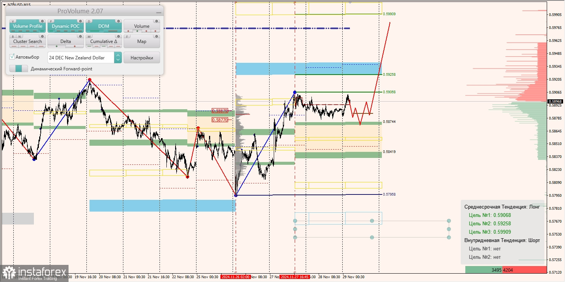The height and width of the screenshot is (282, 565).
Task: Enable the Volume indicator
Action: 142,26
